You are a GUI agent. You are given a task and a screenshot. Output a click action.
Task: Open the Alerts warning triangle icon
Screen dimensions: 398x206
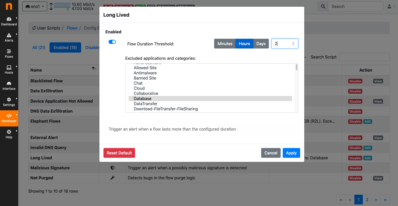[9, 35]
